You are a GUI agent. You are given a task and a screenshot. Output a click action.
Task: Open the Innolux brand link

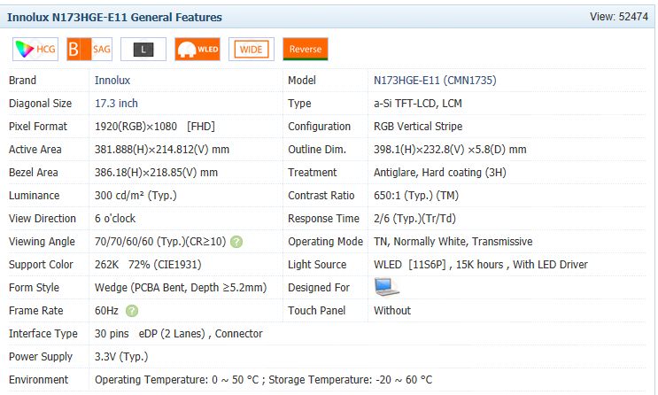pyautogui.click(x=112, y=81)
